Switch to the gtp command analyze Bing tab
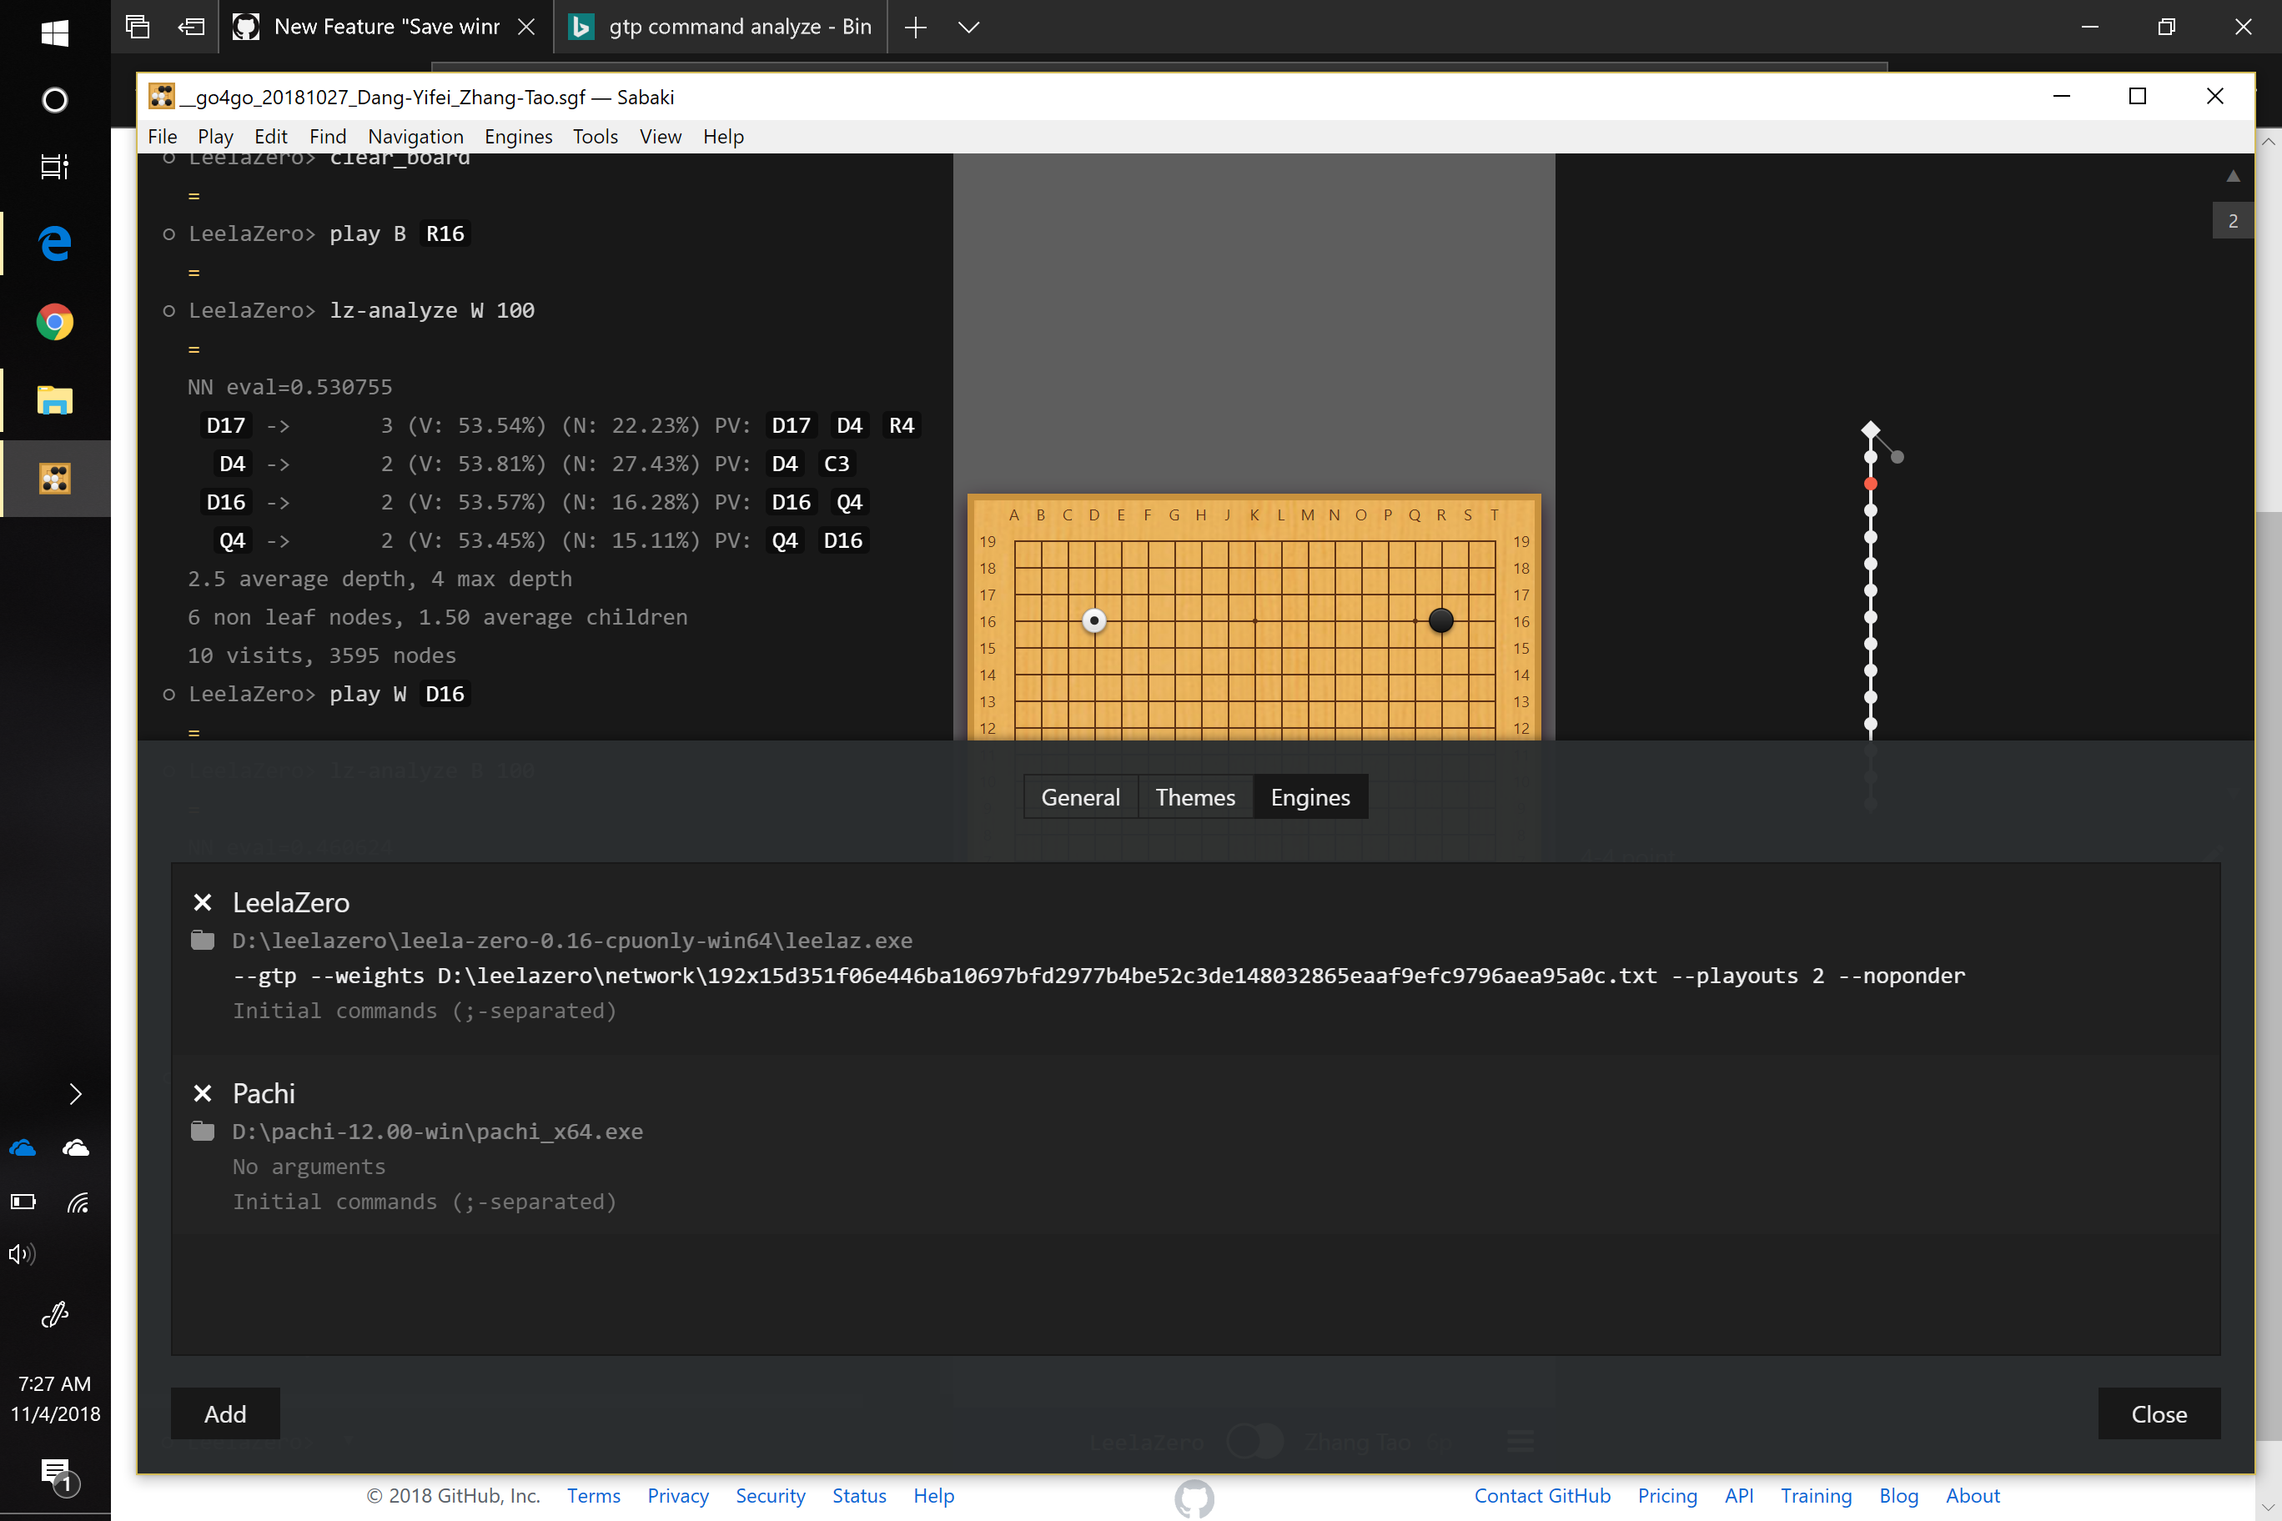2282x1521 pixels. pyautogui.click(x=721, y=28)
